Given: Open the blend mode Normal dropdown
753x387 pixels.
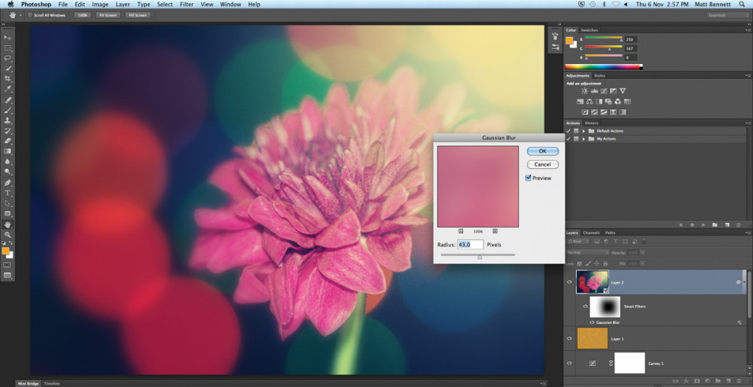Looking at the screenshot, I should coord(588,252).
